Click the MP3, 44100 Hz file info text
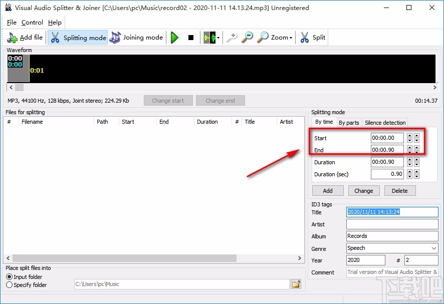The image size is (444, 304). pos(68,101)
